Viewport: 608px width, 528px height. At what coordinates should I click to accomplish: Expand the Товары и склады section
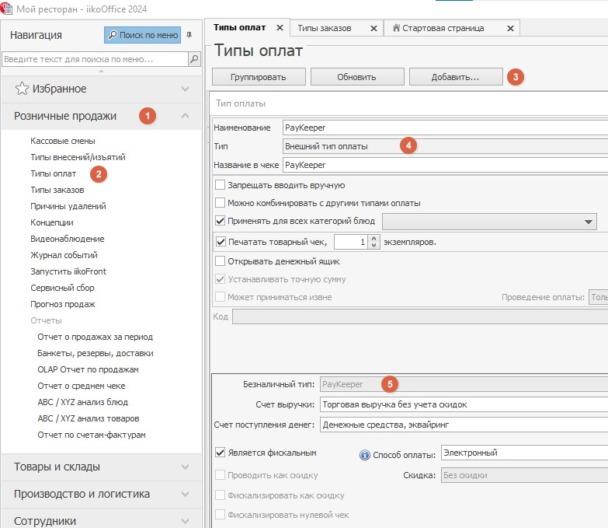pos(101,467)
